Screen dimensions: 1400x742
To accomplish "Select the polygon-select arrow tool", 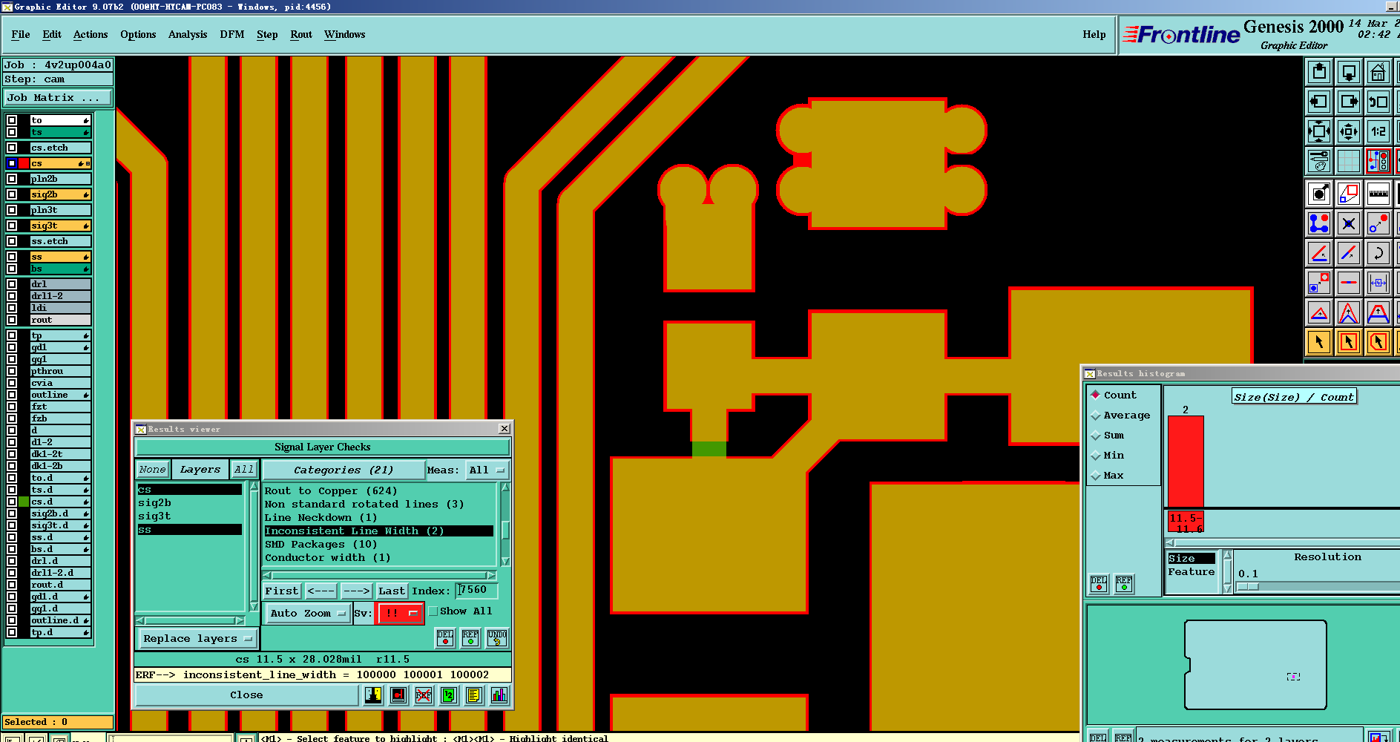I will pos(1378,342).
